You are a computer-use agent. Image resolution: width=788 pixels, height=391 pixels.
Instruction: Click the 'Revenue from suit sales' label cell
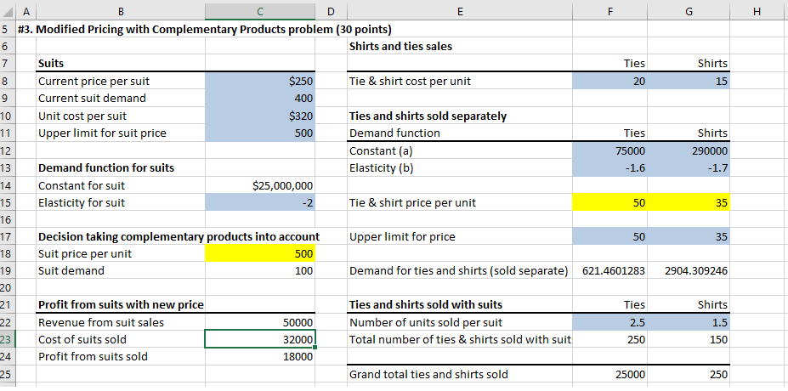click(120, 323)
